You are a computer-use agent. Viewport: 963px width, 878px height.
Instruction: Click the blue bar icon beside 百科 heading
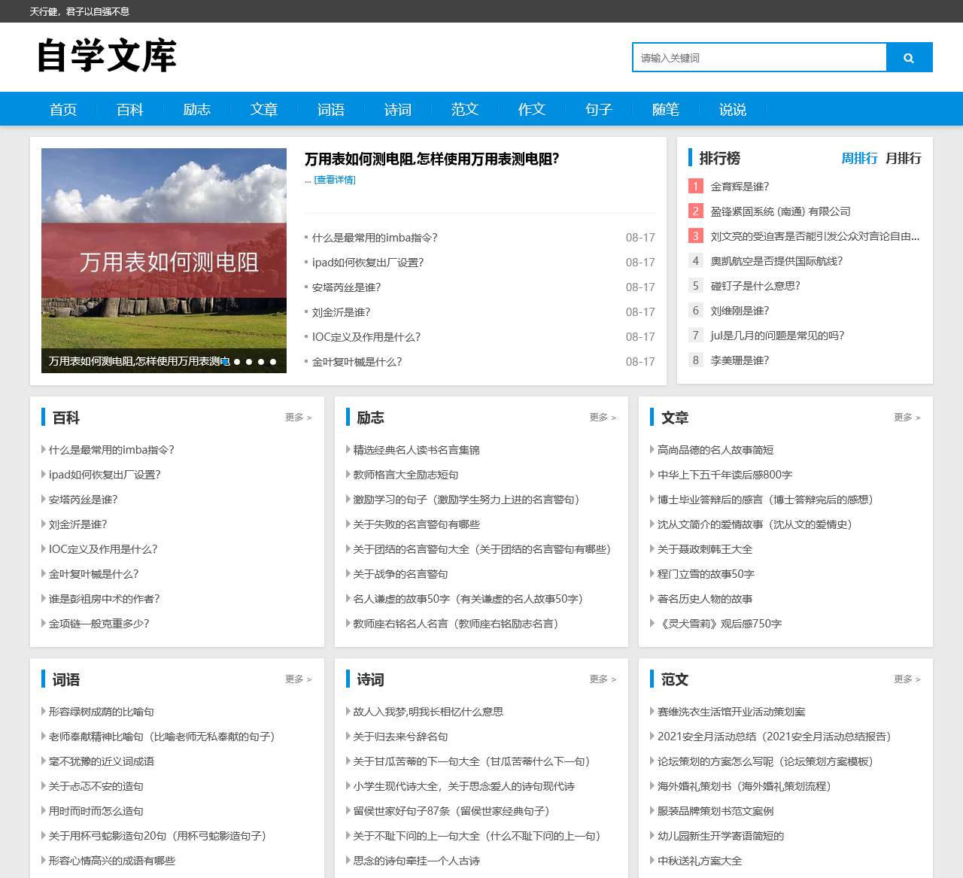pyautogui.click(x=43, y=418)
